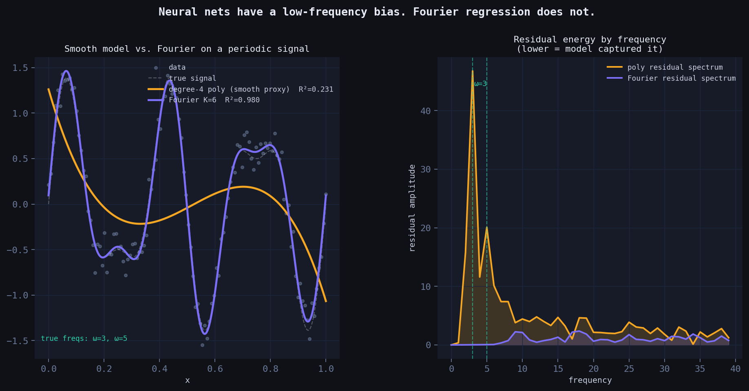Select the 'Fourier residual spectrum' legend entry
The image size is (749, 391).
[x=681, y=78]
